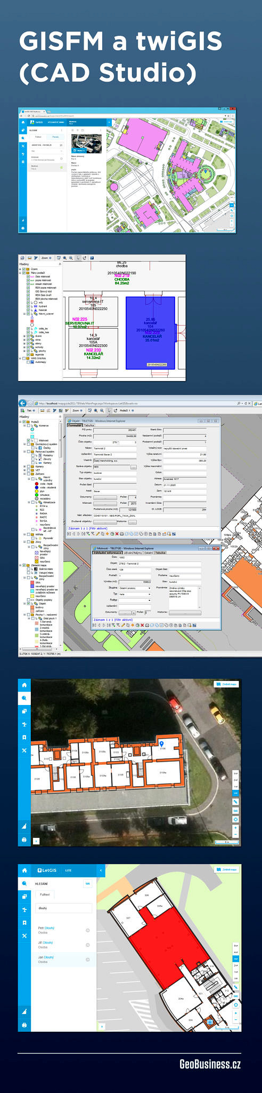Click bookmark icon in aerial photo map sidebar

click(24, 737)
